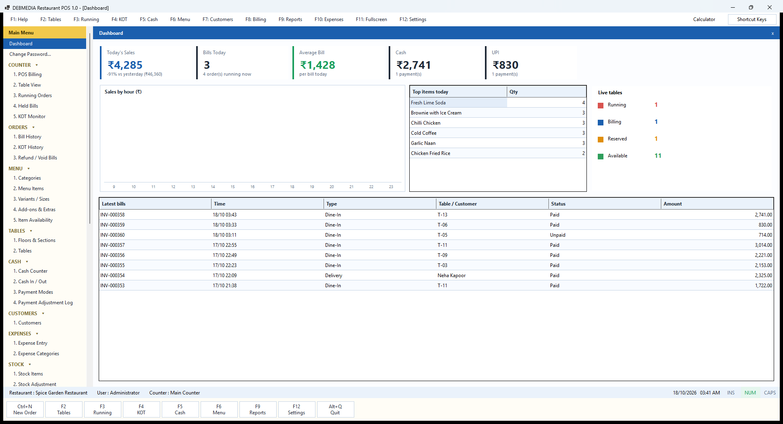This screenshot has height=424, width=783.
Task: Open POS Billing in the sidebar
Action: pyautogui.click(x=28, y=74)
